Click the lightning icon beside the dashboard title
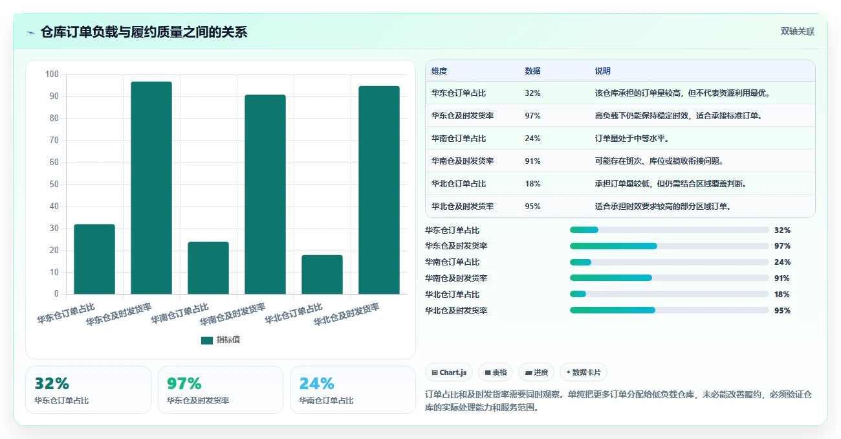 30,32
